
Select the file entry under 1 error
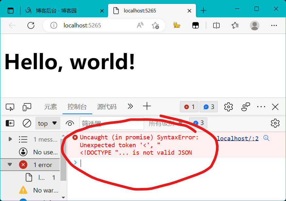pos(30,178)
